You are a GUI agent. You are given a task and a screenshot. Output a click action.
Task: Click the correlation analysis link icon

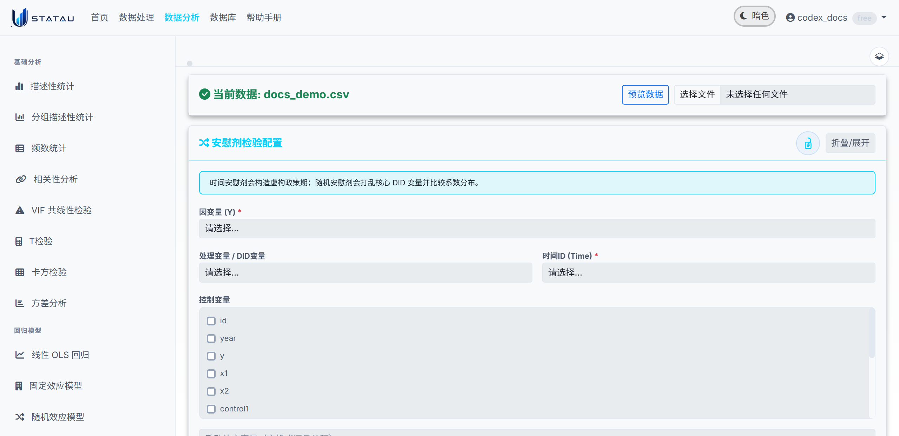[21, 179]
